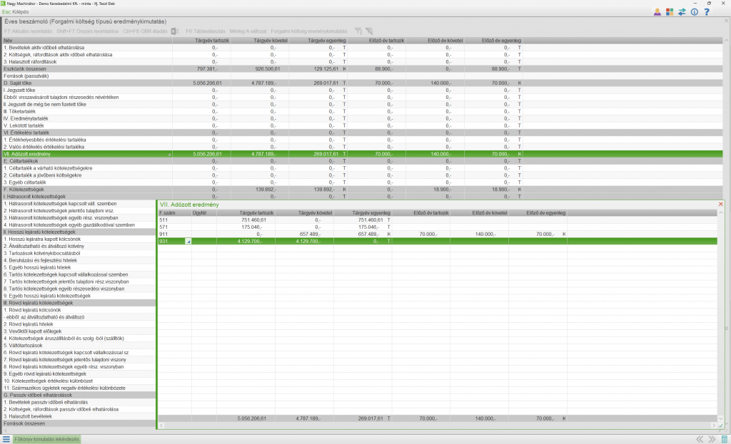Open dropdown marker in the 931 row
This screenshot has width=731, height=444.
(x=188, y=241)
